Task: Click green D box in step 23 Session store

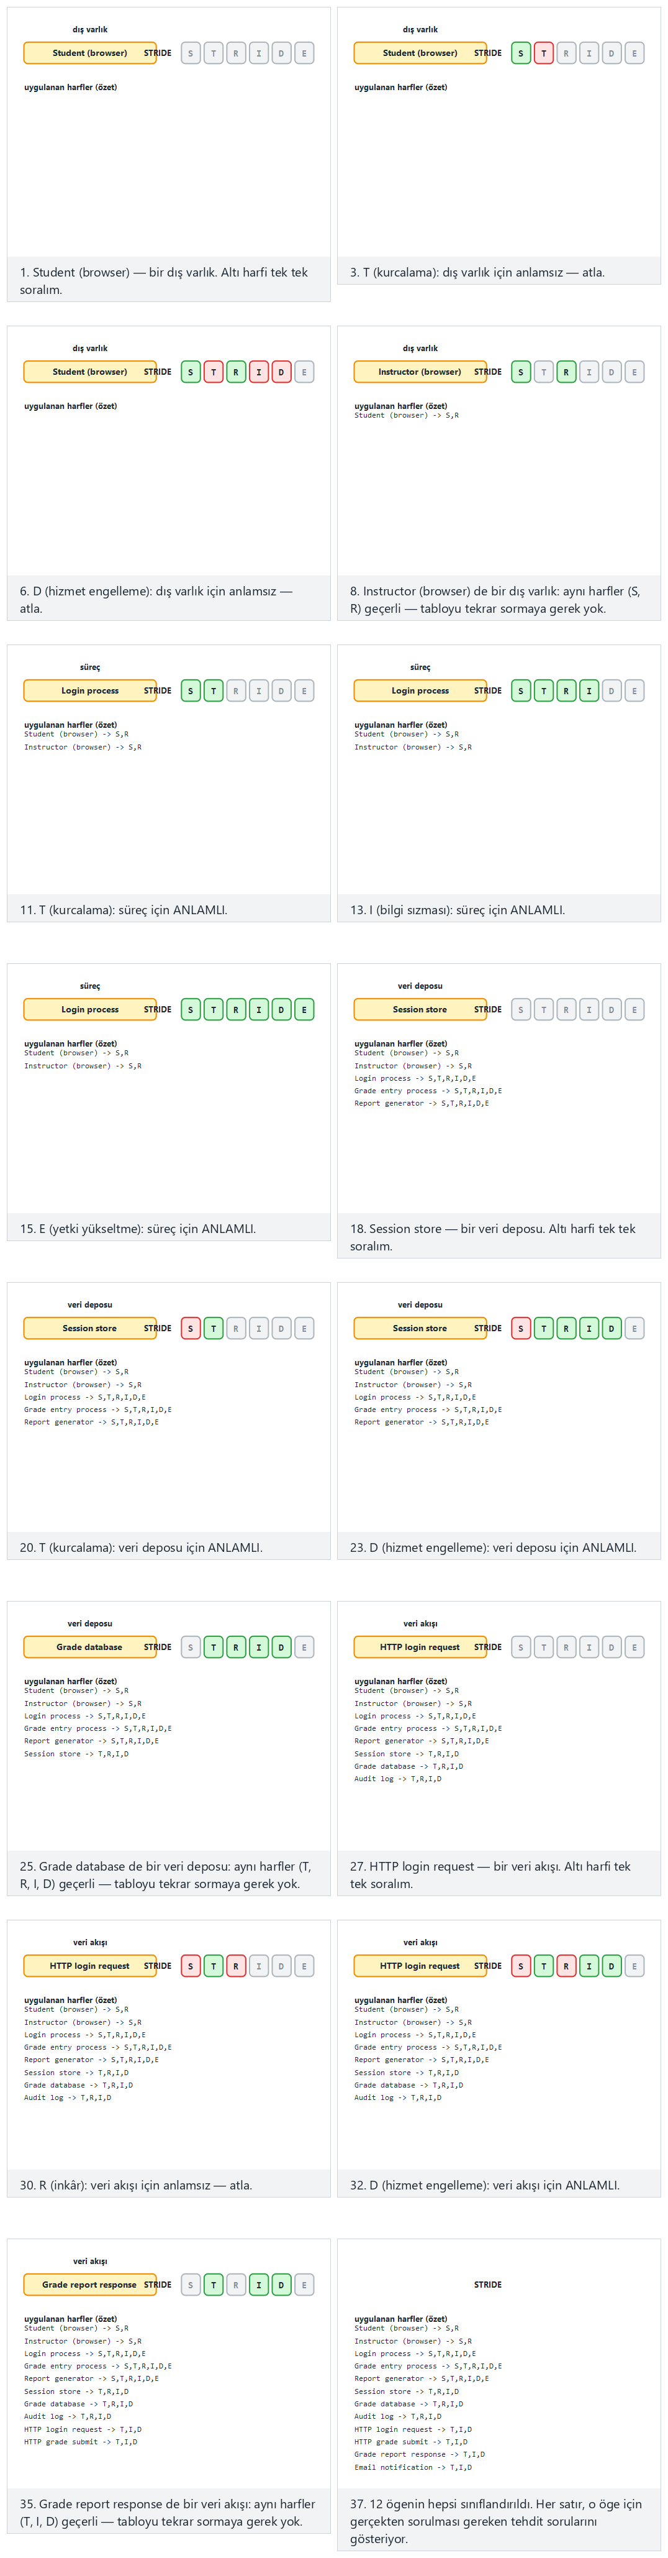Action: pos(612,1327)
